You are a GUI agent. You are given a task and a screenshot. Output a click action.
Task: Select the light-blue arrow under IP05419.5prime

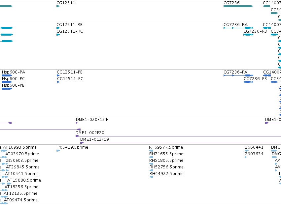pyautogui.click(x=58, y=151)
